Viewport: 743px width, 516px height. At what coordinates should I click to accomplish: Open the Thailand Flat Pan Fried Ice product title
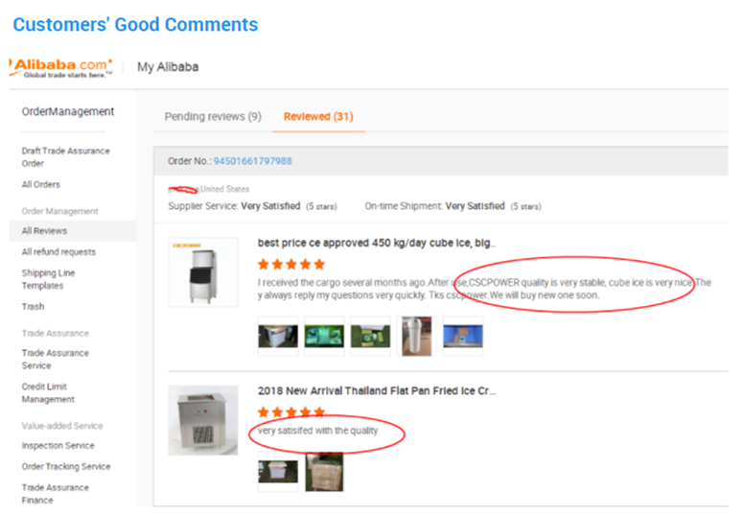click(377, 390)
